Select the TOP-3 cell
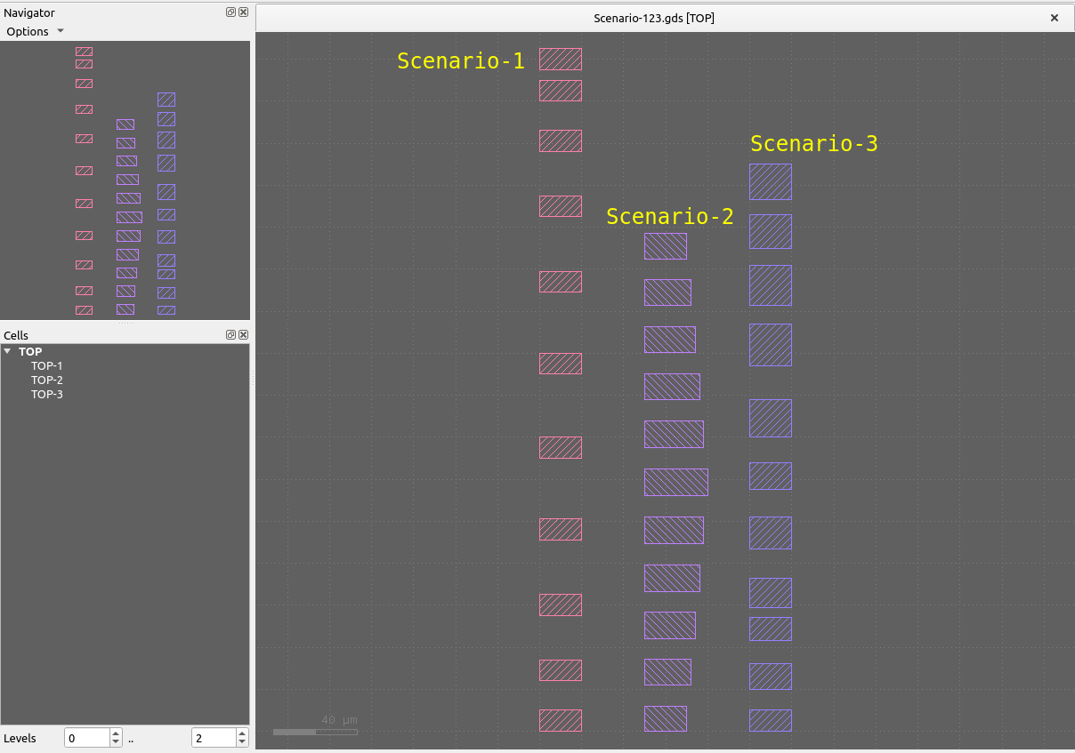 (x=46, y=394)
